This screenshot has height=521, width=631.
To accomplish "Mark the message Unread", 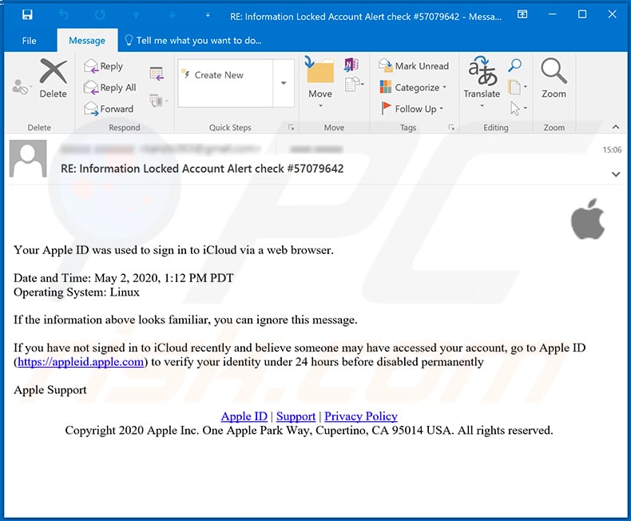I will point(414,66).
